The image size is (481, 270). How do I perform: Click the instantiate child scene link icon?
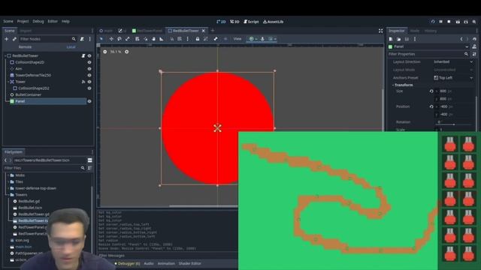click(14, 39)
